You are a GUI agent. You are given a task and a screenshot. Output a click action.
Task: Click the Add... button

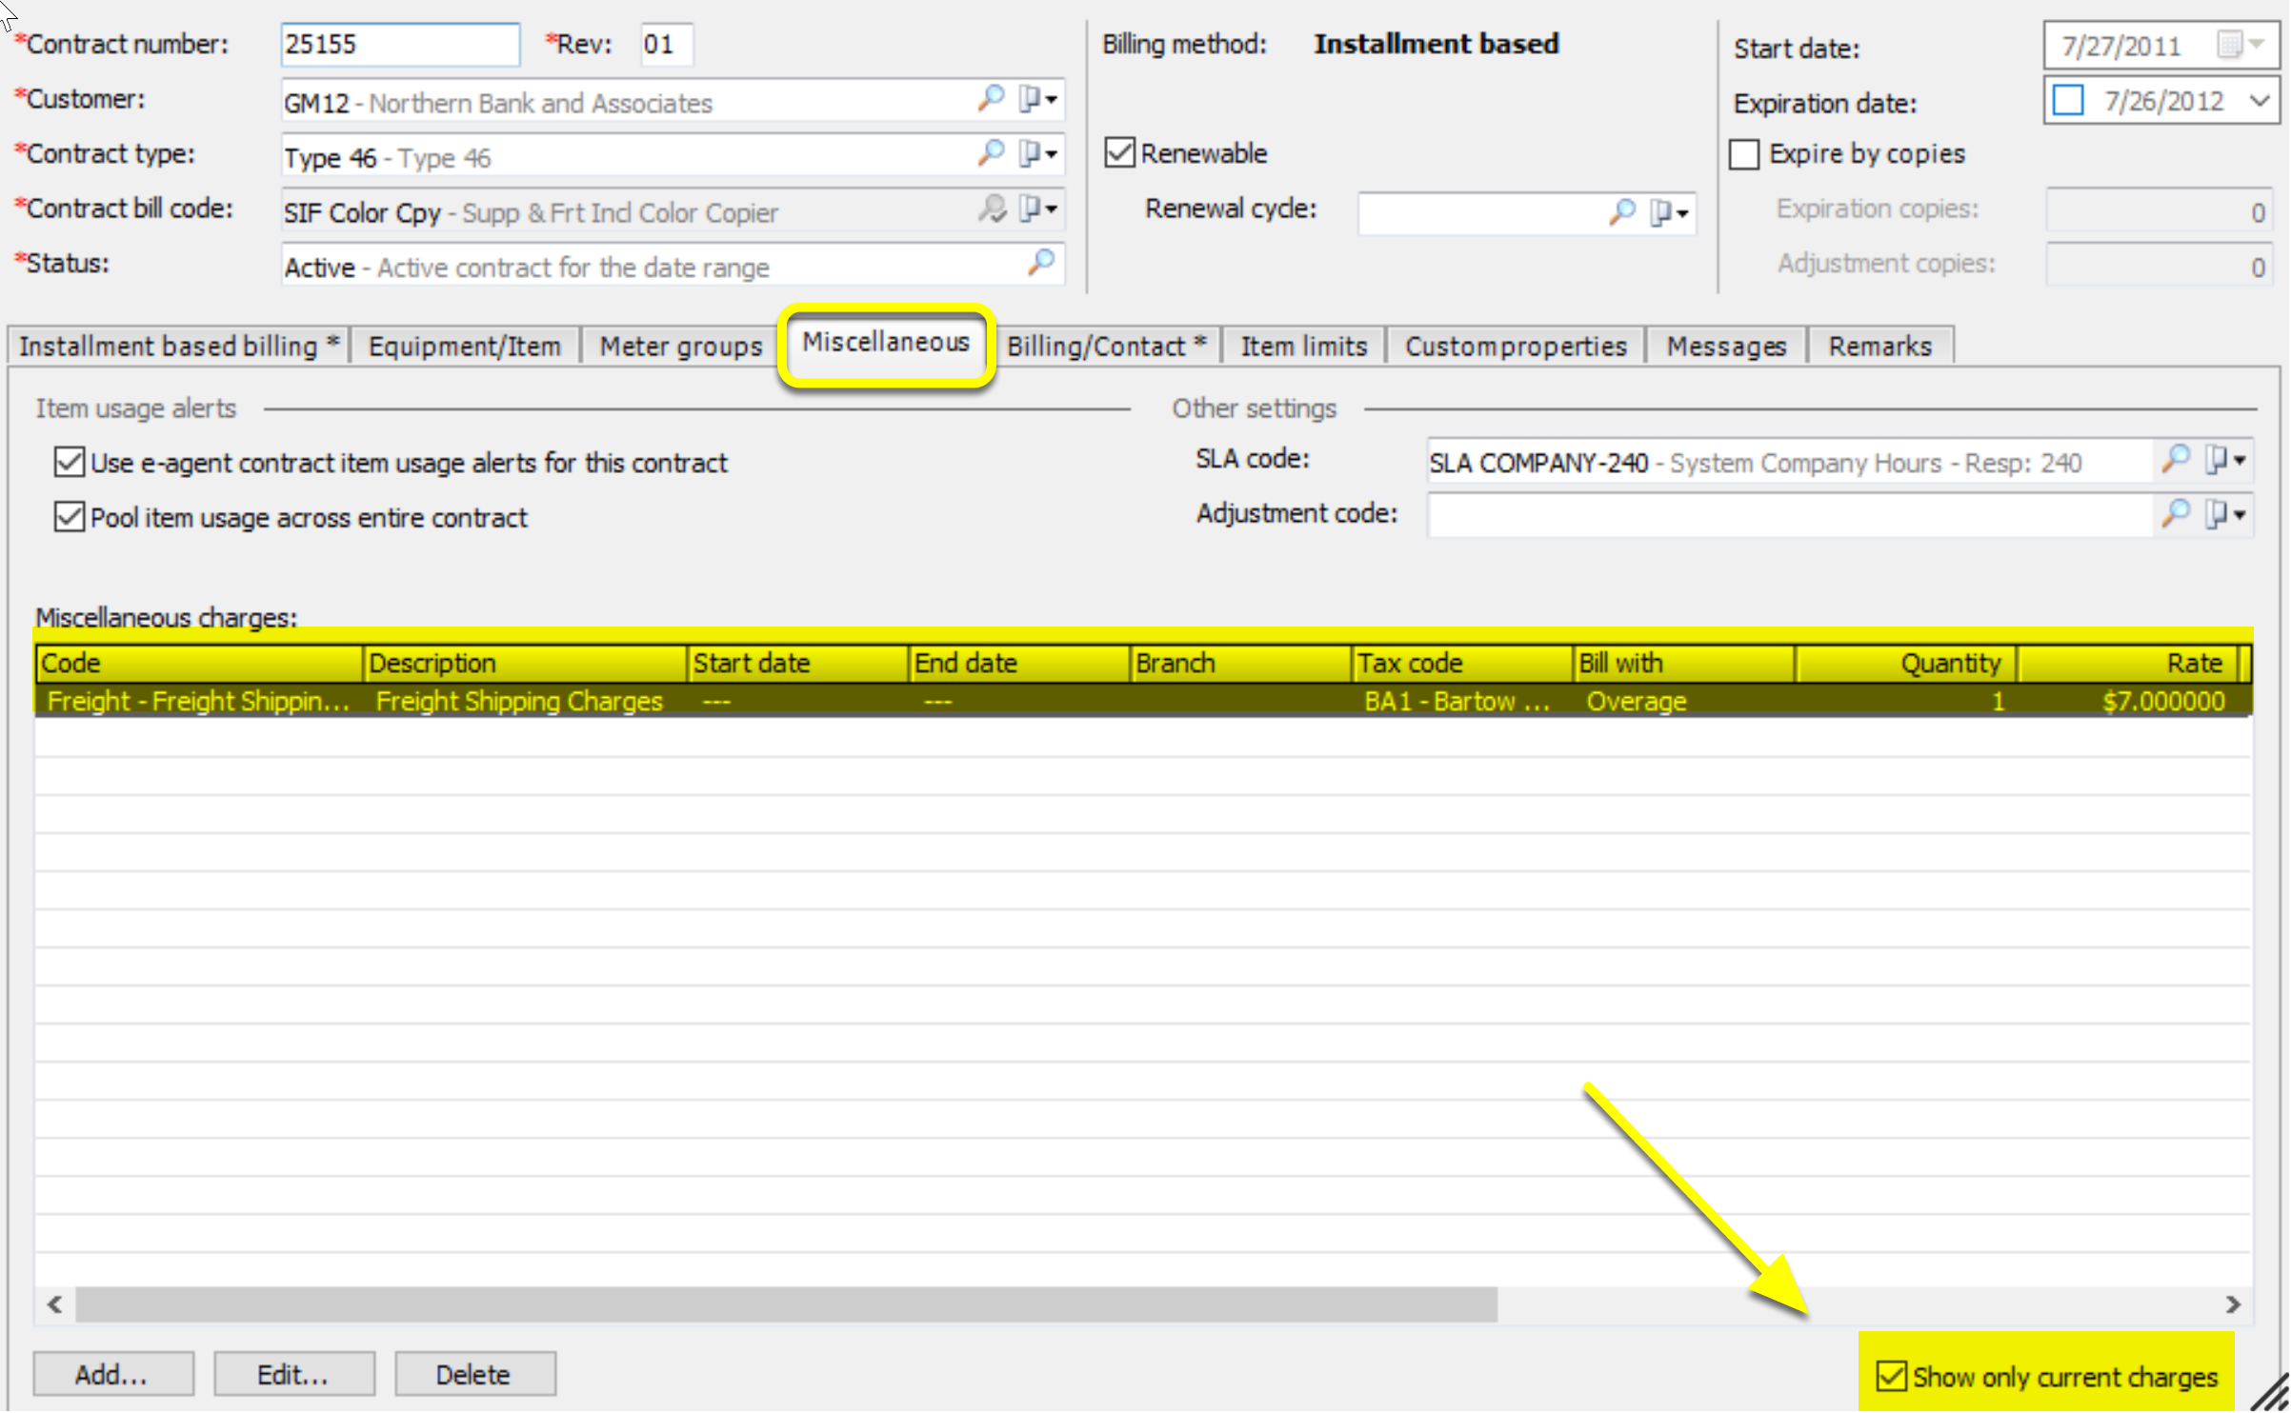pos(112,1374)
